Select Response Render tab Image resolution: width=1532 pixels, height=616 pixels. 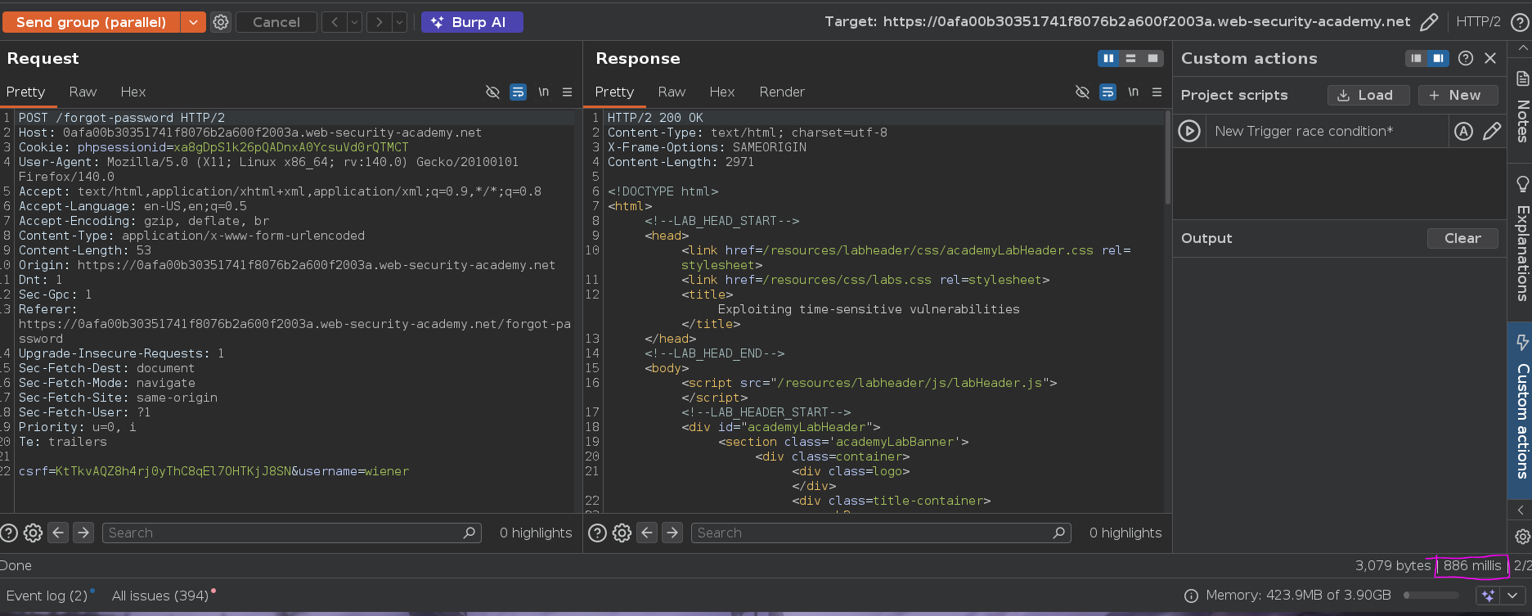pos(782,92)
